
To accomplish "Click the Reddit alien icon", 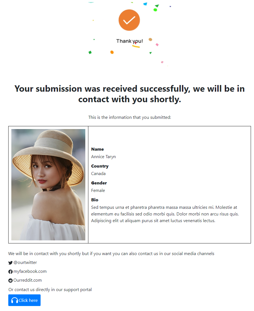I will tap(10, 281).
